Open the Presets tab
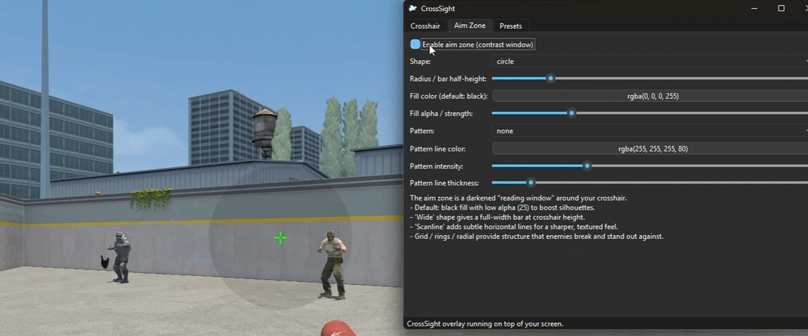This screenshot has height=336, width=808. click(x=510, y=26)
